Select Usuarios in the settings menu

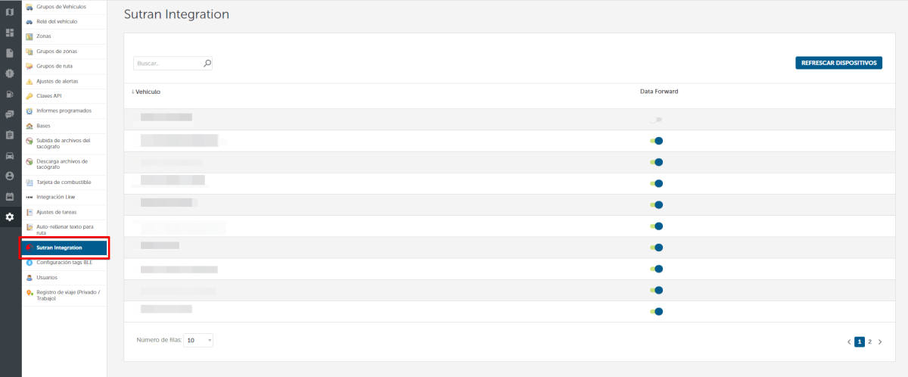click(47, 278)
